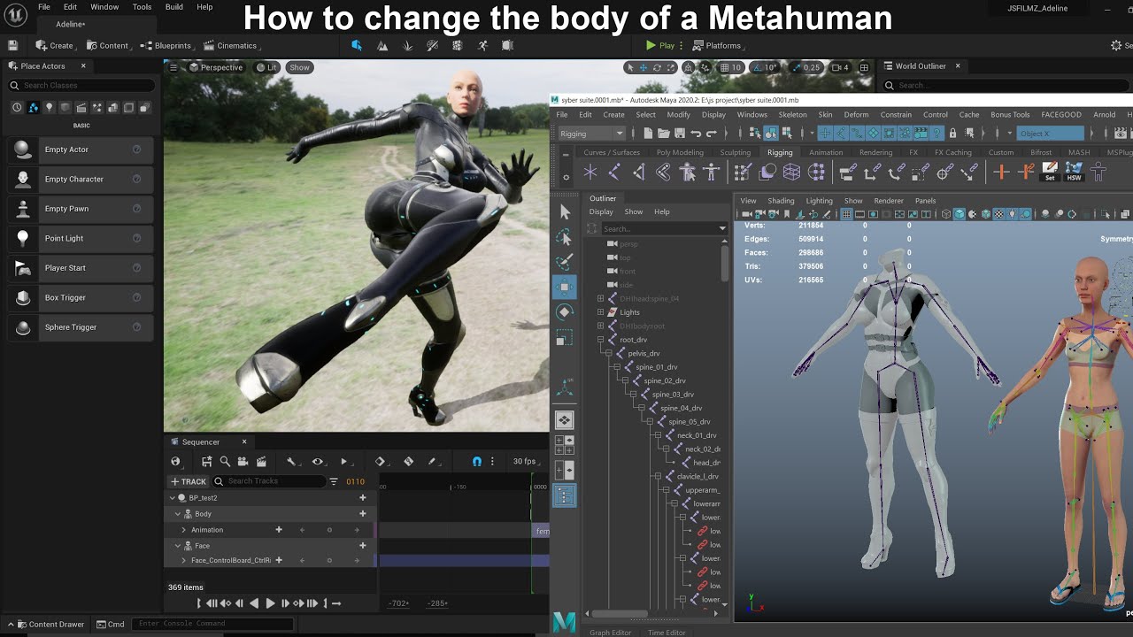Select Recently Placed clock icon in Place Actors
Screen dimensions: 1133x637
17,107
